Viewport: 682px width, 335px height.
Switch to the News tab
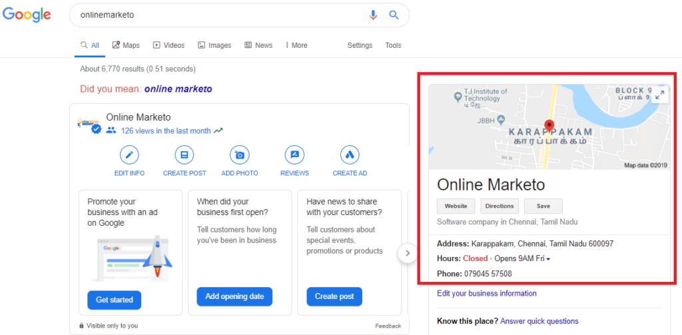coord(258,45)
